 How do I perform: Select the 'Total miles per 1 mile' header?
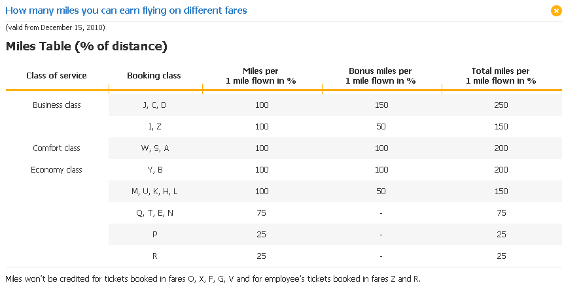coord(501,76)
